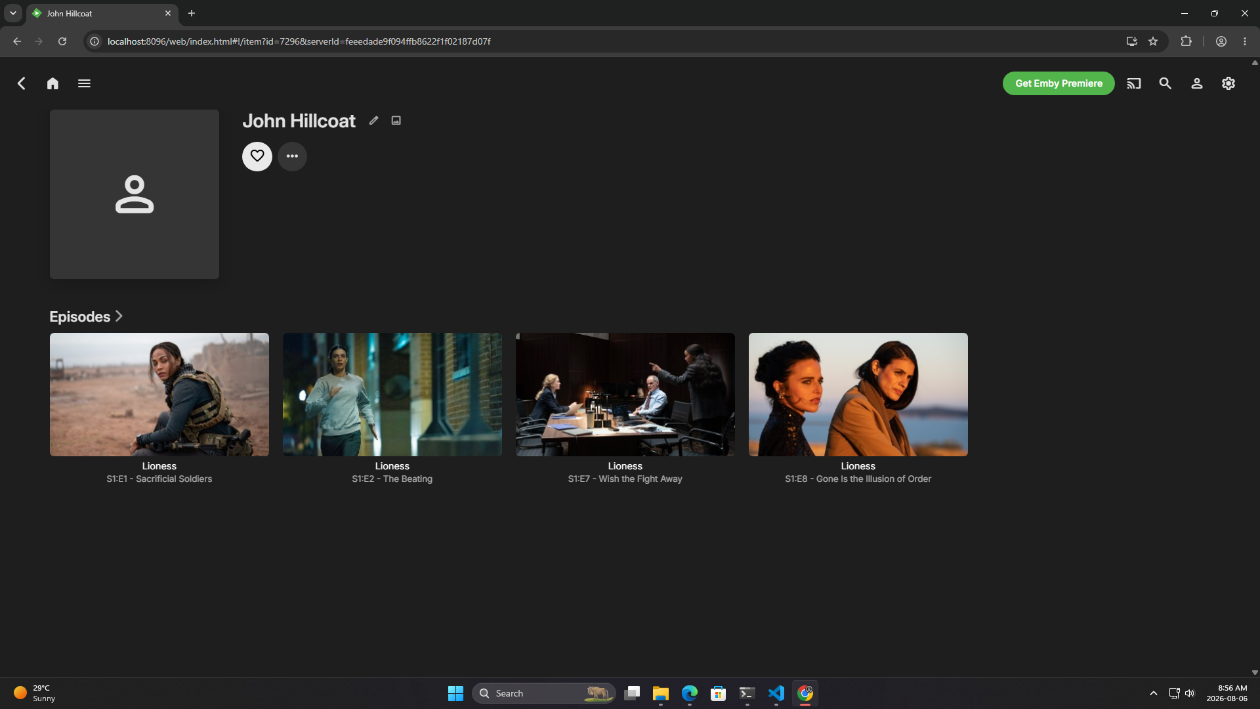This screenshot has width=1260, height=709.
Task: Edit images for John Hillcoat
Action: 396,120
